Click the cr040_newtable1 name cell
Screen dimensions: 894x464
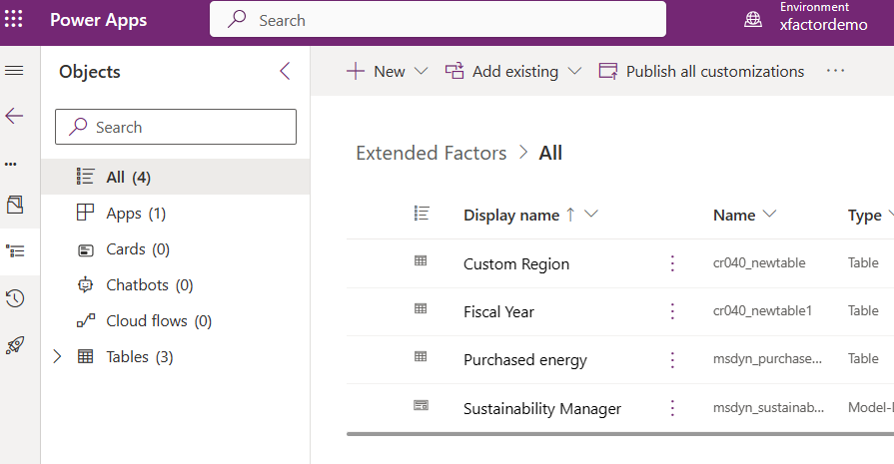762,311
